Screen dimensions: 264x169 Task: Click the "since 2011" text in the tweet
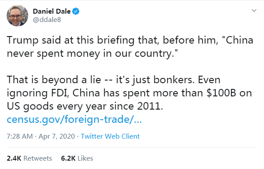tap(136, 106)
